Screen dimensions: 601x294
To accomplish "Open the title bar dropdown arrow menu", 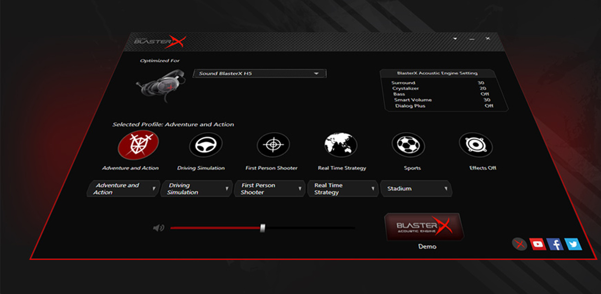I will click(x=455, y=39).
